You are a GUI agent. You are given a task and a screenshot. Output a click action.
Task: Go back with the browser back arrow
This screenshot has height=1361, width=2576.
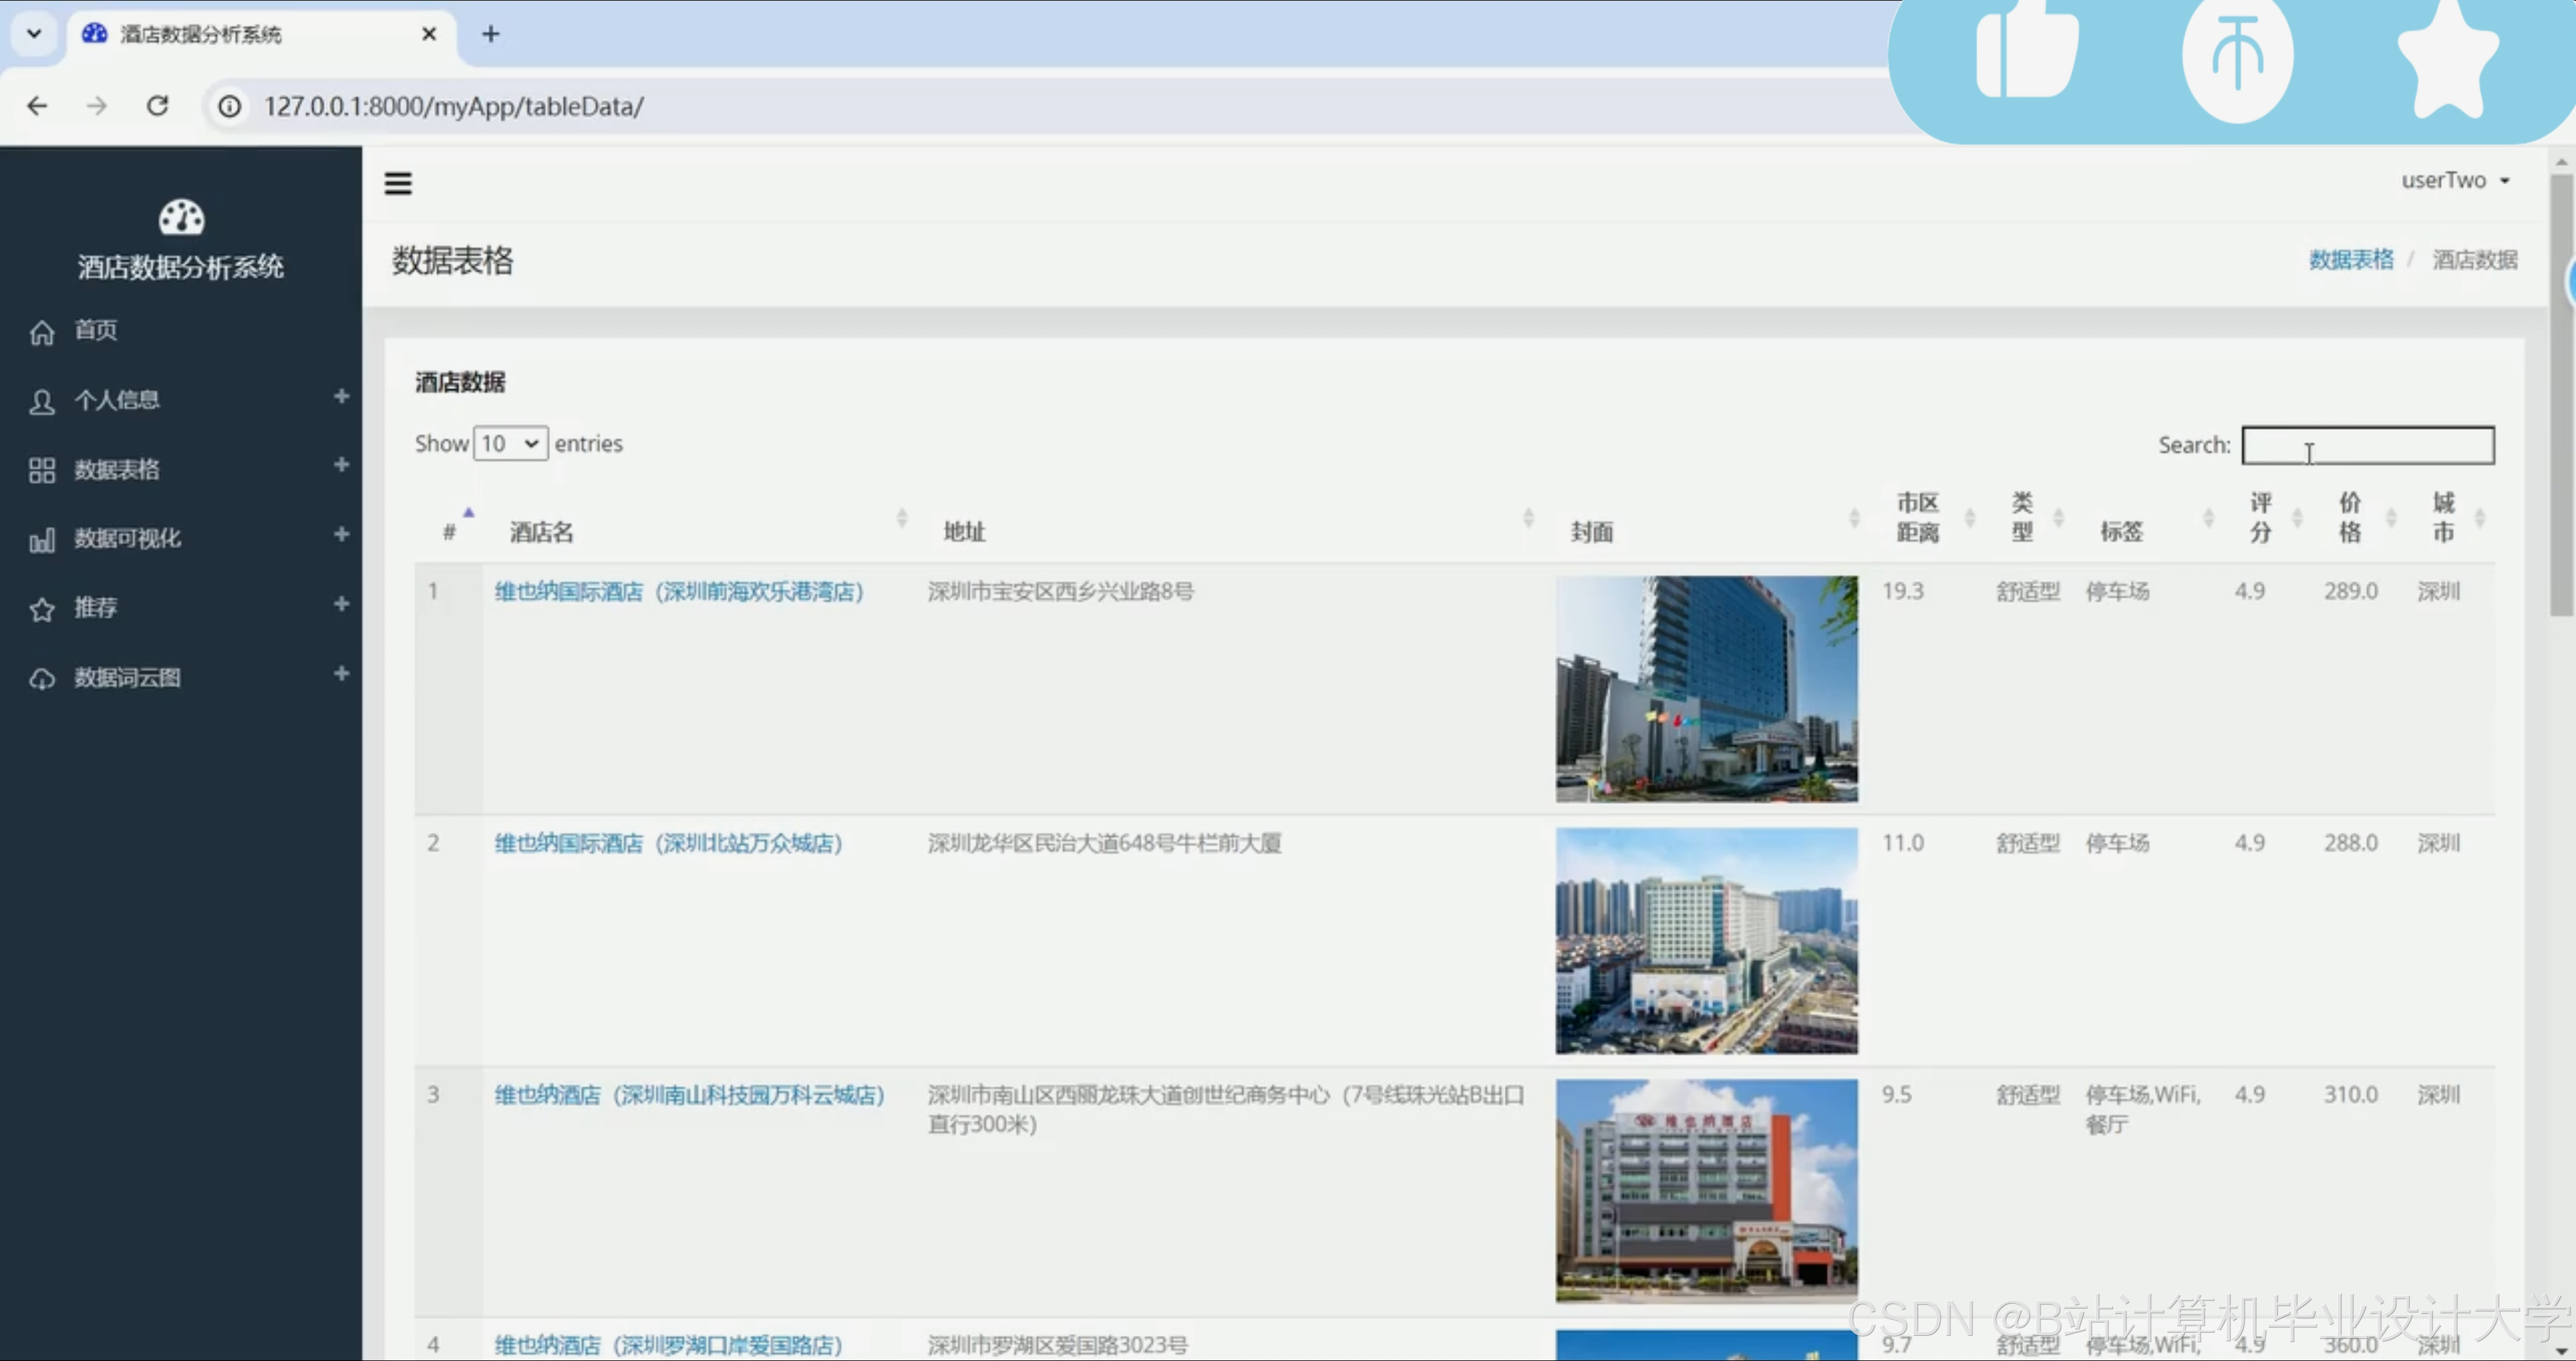(x=37, y=106)
